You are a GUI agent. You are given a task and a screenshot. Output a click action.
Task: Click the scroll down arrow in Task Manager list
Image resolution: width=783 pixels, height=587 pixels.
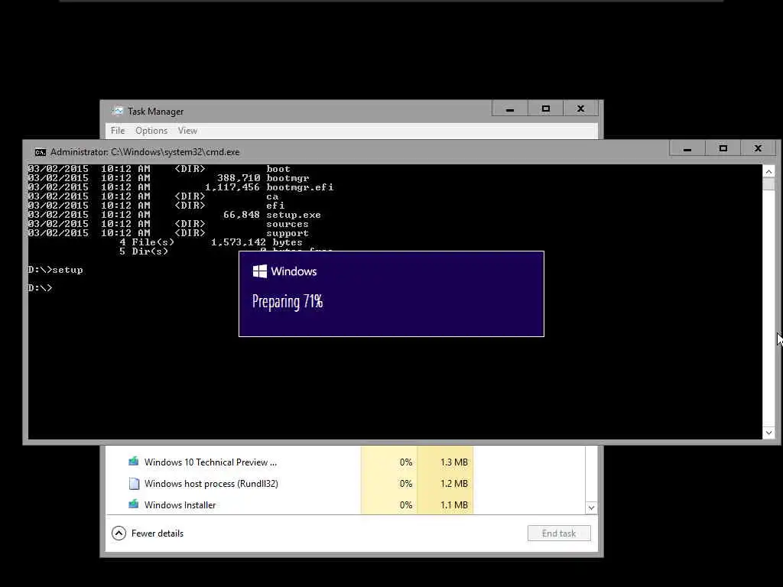pos(591,508)
